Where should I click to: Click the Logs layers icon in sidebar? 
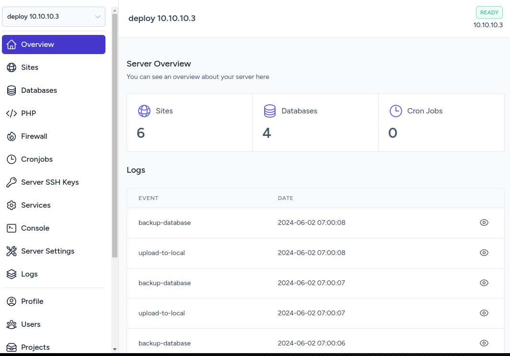click(x=12, y=274)
